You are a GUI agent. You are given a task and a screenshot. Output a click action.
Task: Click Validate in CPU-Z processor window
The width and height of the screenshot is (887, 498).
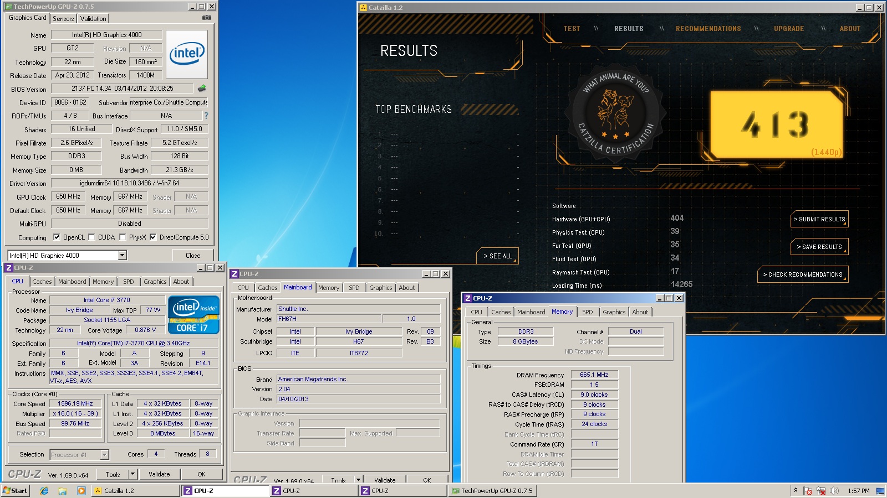(159, 474)
